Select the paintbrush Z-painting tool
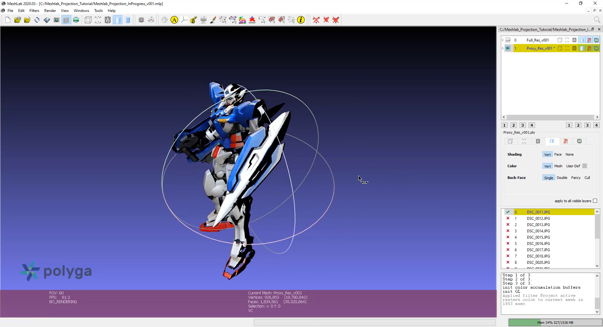The height and width of the screenshot is (327, 603). tap(213, 20)
